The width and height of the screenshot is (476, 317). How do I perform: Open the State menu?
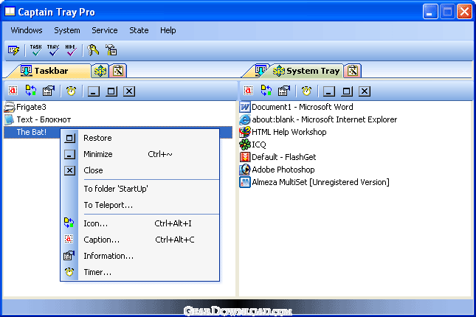[x=139, y=30]
